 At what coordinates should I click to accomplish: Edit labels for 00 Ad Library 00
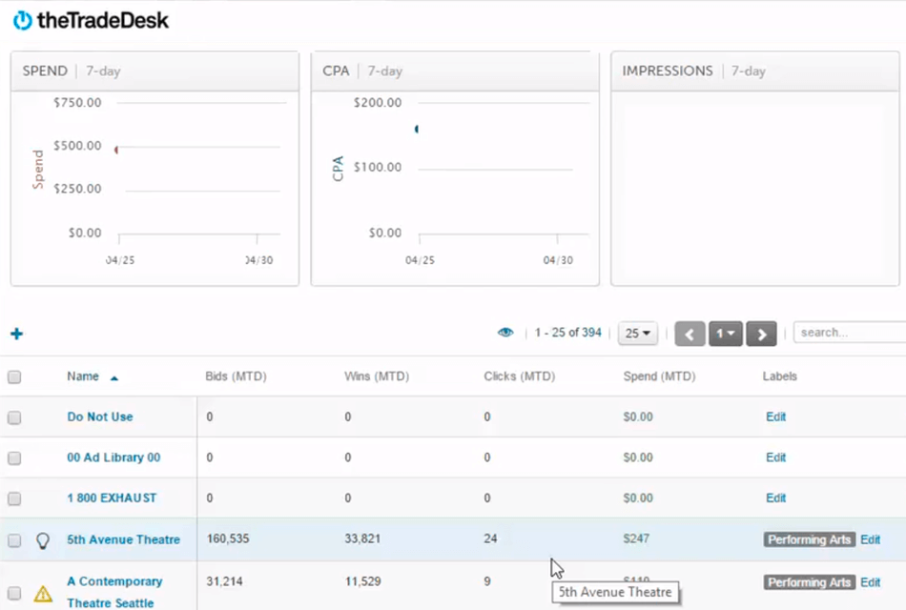click(x=776, y=457)
